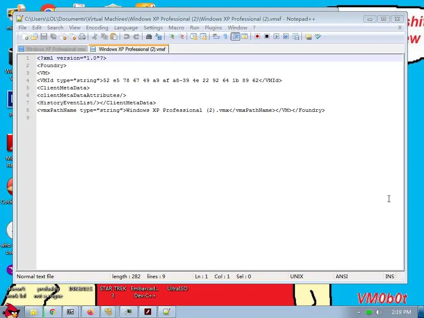Place cursor on empty line 9
Viewport: 424px width, 318px height.
point(219,118)
